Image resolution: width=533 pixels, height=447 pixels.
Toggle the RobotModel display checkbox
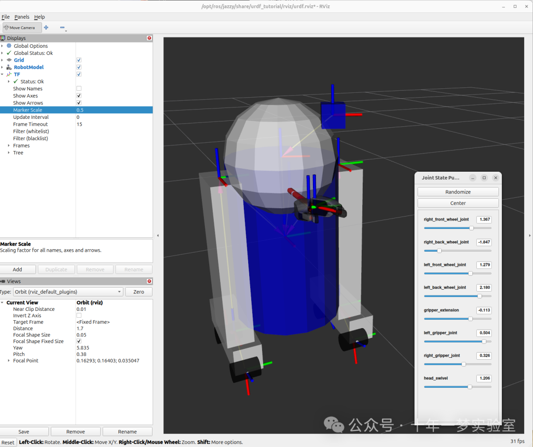79,67
